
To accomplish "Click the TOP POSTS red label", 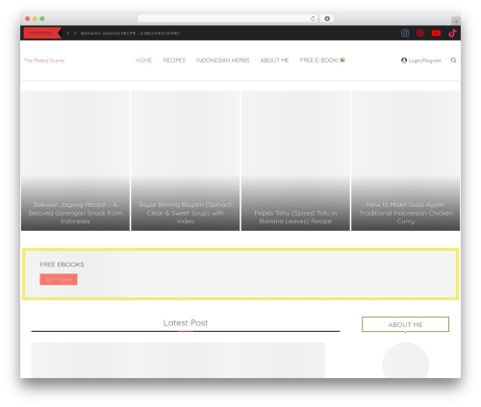I will (42, 33).
